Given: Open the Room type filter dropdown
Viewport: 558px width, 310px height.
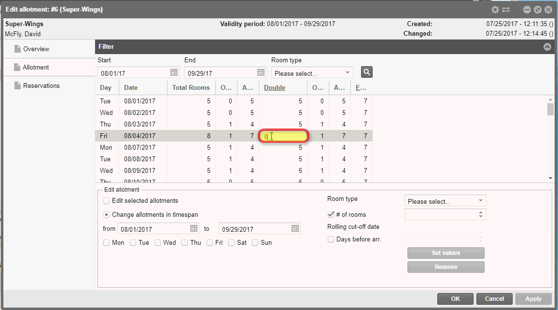Looking at the screenshot, I should [x=347, y=72].
